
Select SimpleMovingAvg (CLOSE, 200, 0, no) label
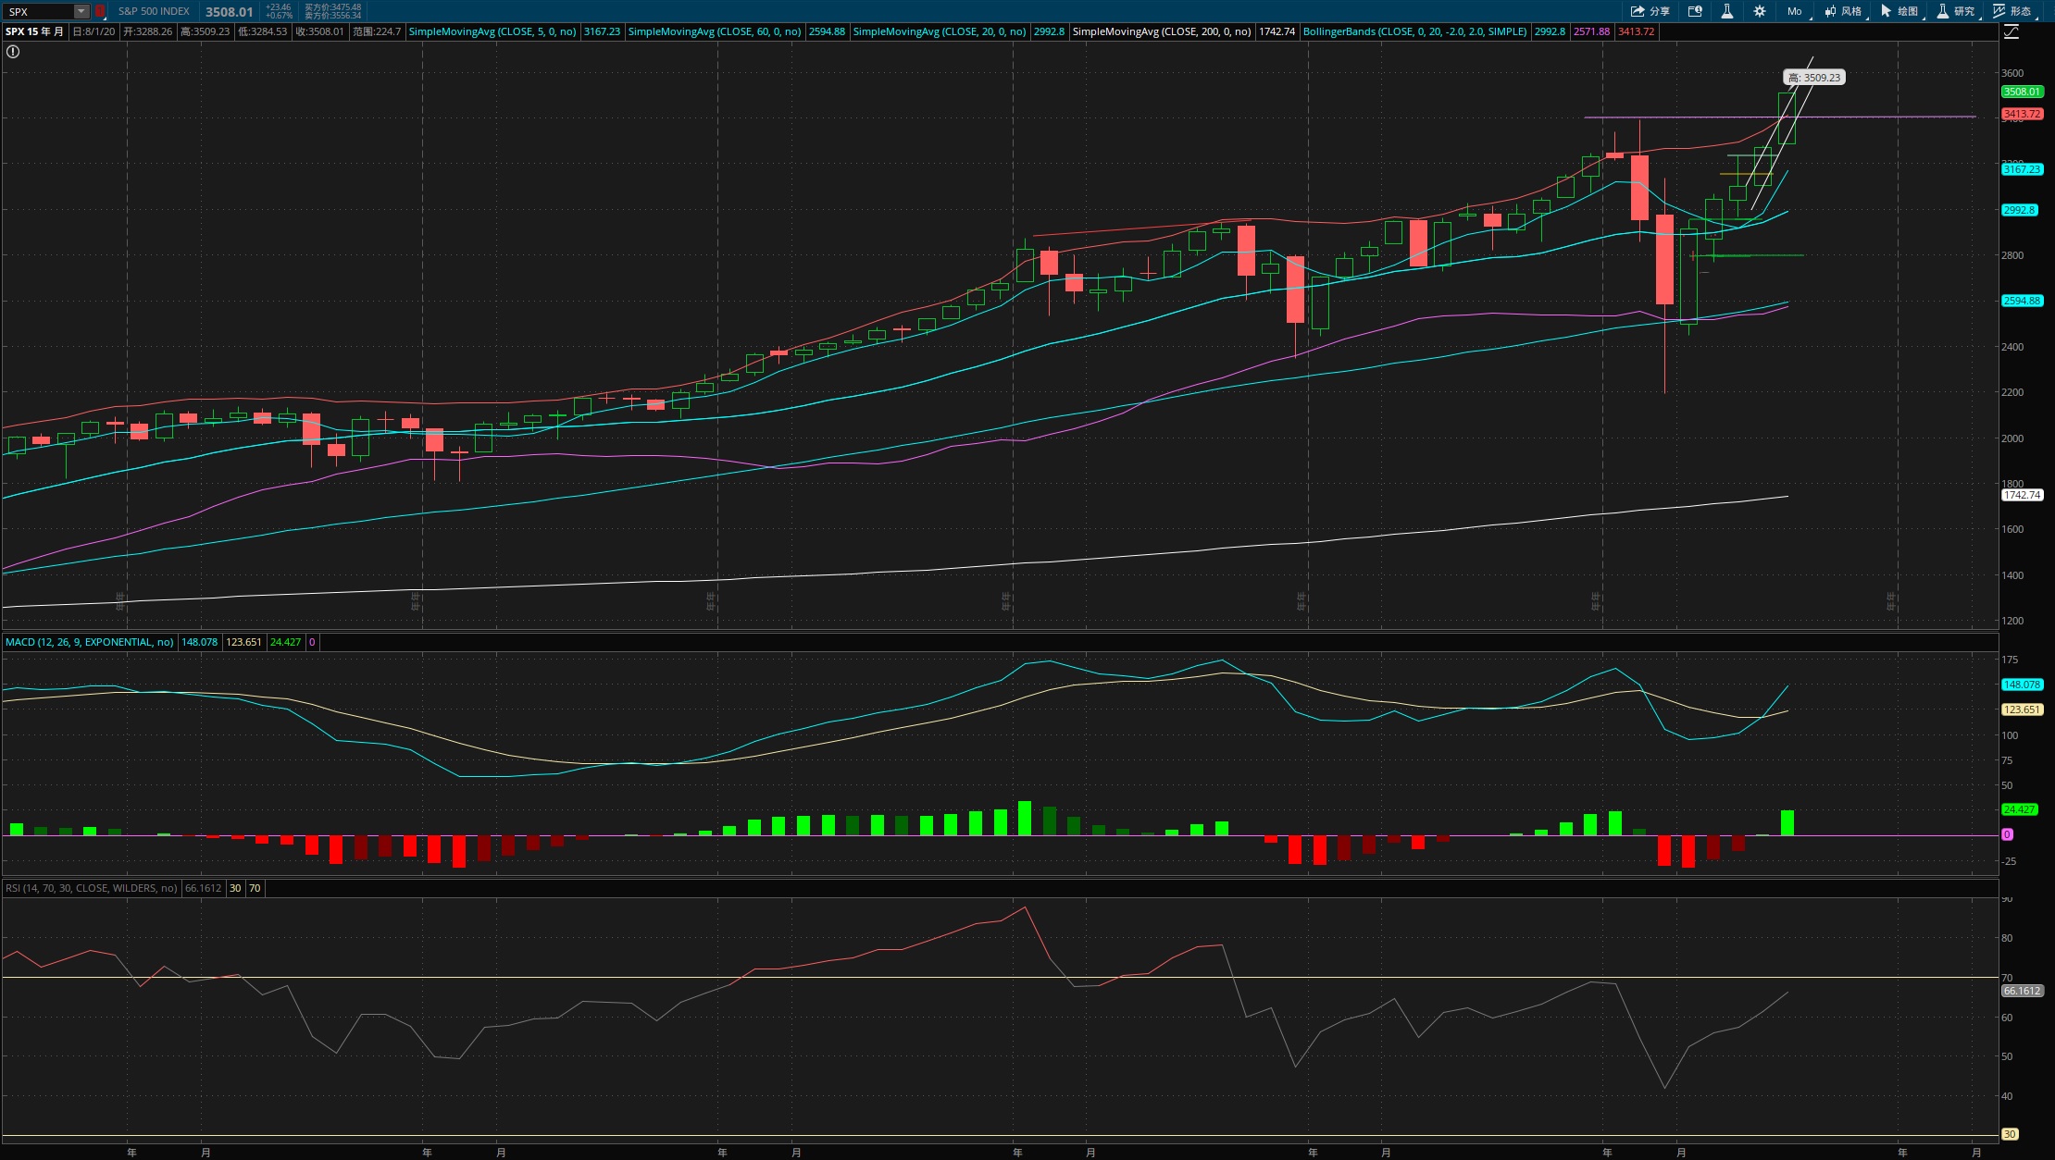click(1162, 31)
